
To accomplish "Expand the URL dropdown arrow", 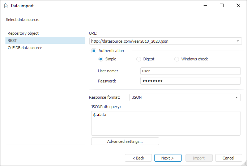I will coord(238,41).
